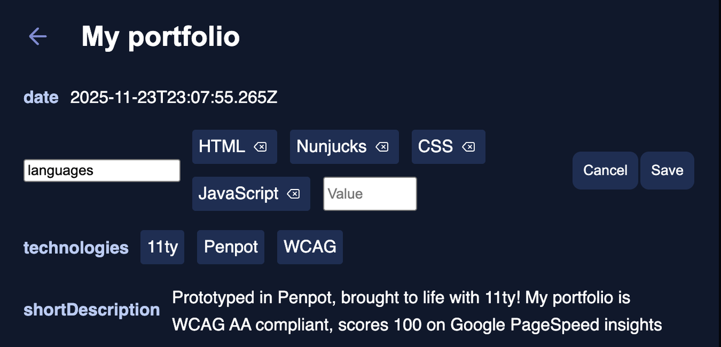Image resolution: width=721 pixels, height=347 pixels.
Task: Remove the HTML language tag
Action: click(260, 147)
